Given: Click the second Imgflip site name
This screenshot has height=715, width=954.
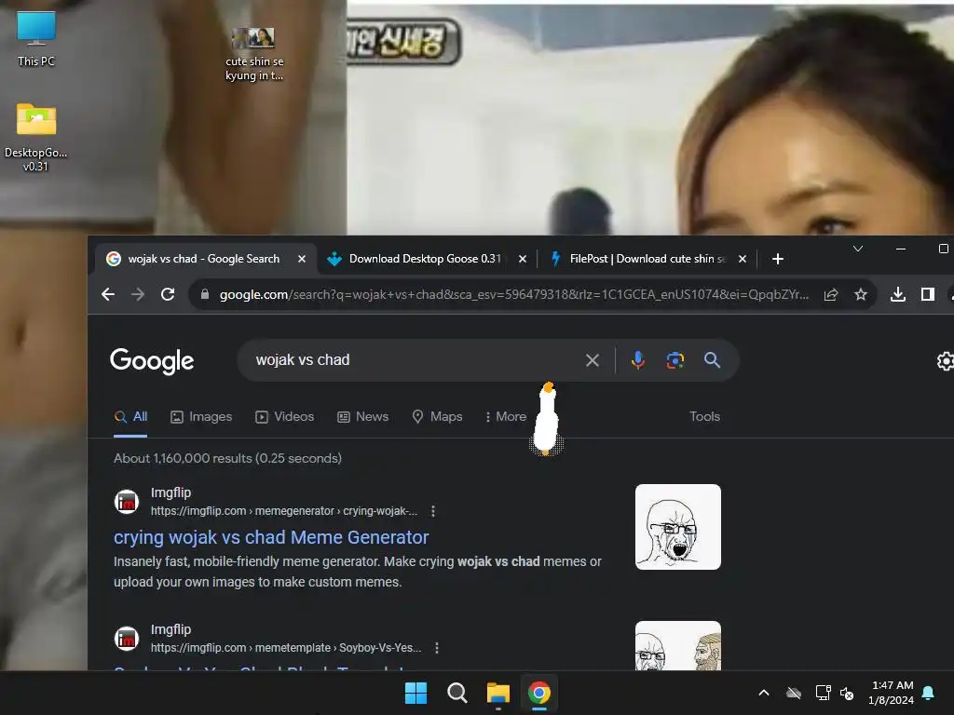Looking at the screenshot, I should pos(171,630).
